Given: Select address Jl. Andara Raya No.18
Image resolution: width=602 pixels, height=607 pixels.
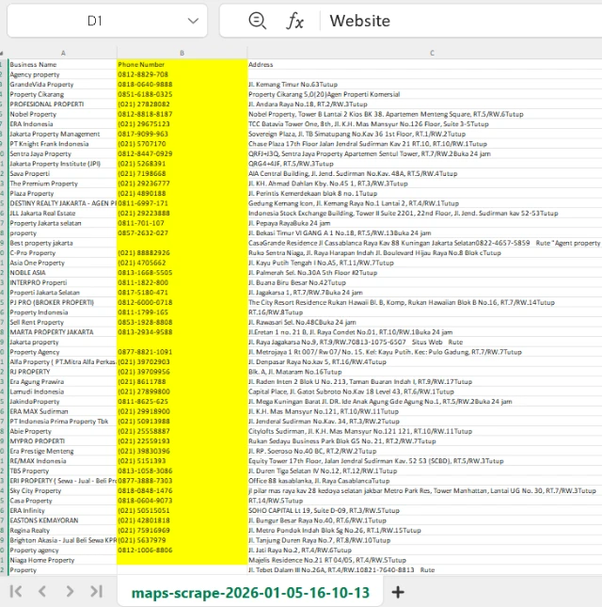Looking at the screenshot, I should coord(424,104).
